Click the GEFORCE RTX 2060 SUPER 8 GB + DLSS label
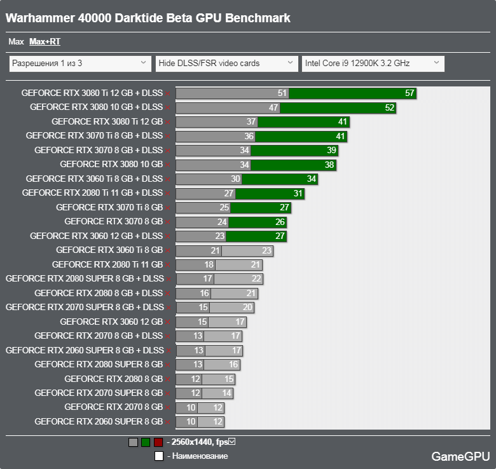 click(85, 351)
